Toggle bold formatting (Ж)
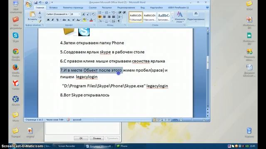Screen dimensions: 266x149 point(48,20)
